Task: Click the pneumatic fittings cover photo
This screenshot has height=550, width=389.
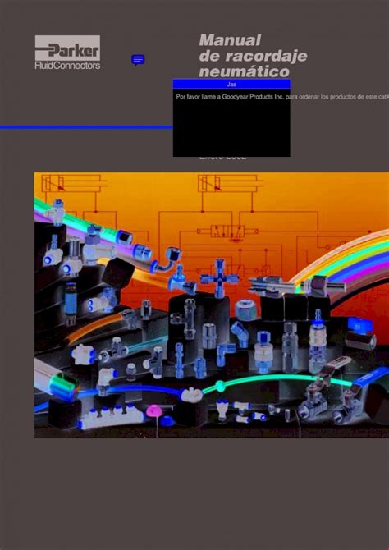Action: 212,305
